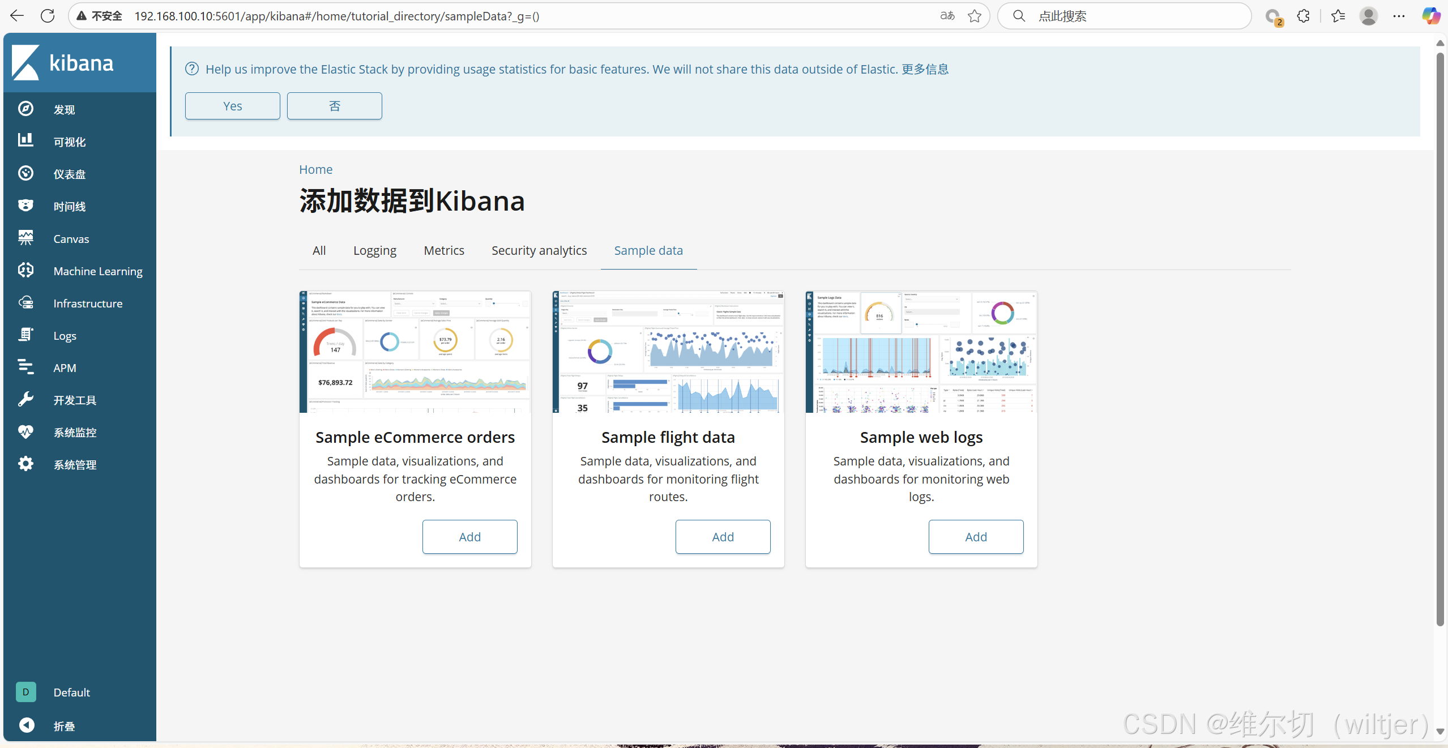The height and width of the screenshot is (748, 1448).
Task: Open the Dev Tools wrench icon
Action: [25, 399]
